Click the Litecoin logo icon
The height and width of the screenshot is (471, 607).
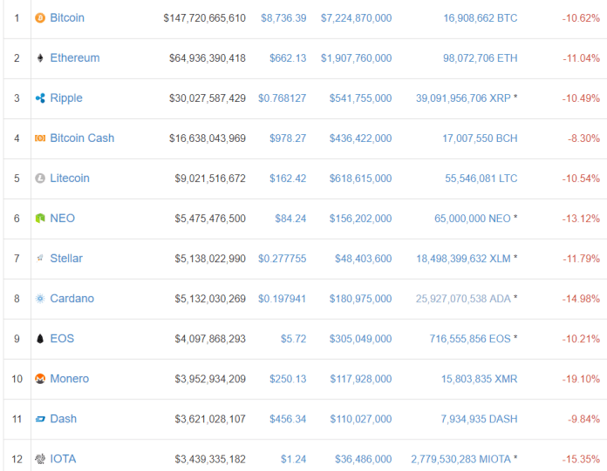[x=39, y=178]
